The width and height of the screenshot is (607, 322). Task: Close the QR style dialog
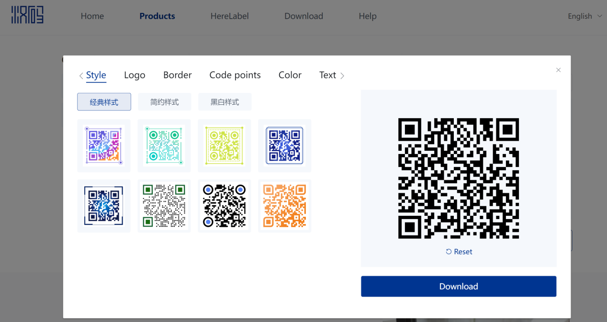tap(558, 70)
